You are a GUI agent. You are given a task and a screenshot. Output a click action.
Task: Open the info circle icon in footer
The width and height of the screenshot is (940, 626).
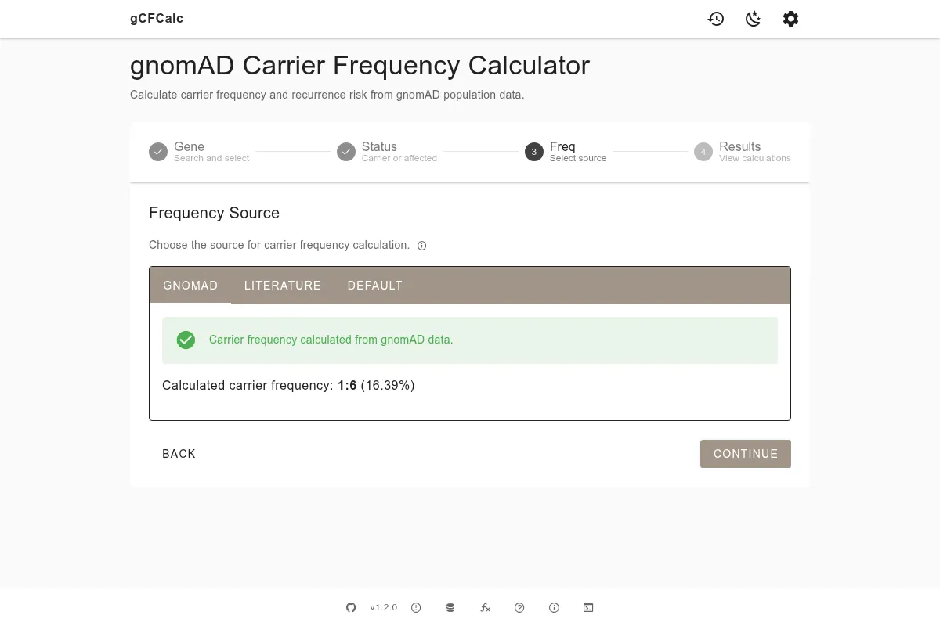tap(554, 607)
